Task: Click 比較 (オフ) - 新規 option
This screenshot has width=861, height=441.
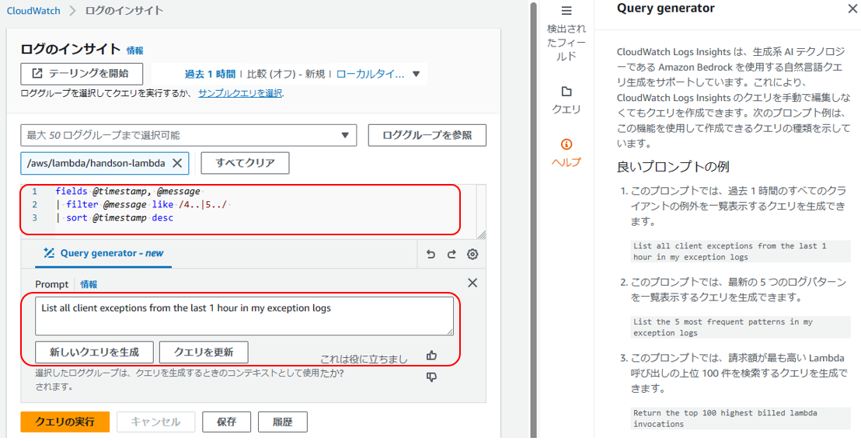Action: click(285, 74)
